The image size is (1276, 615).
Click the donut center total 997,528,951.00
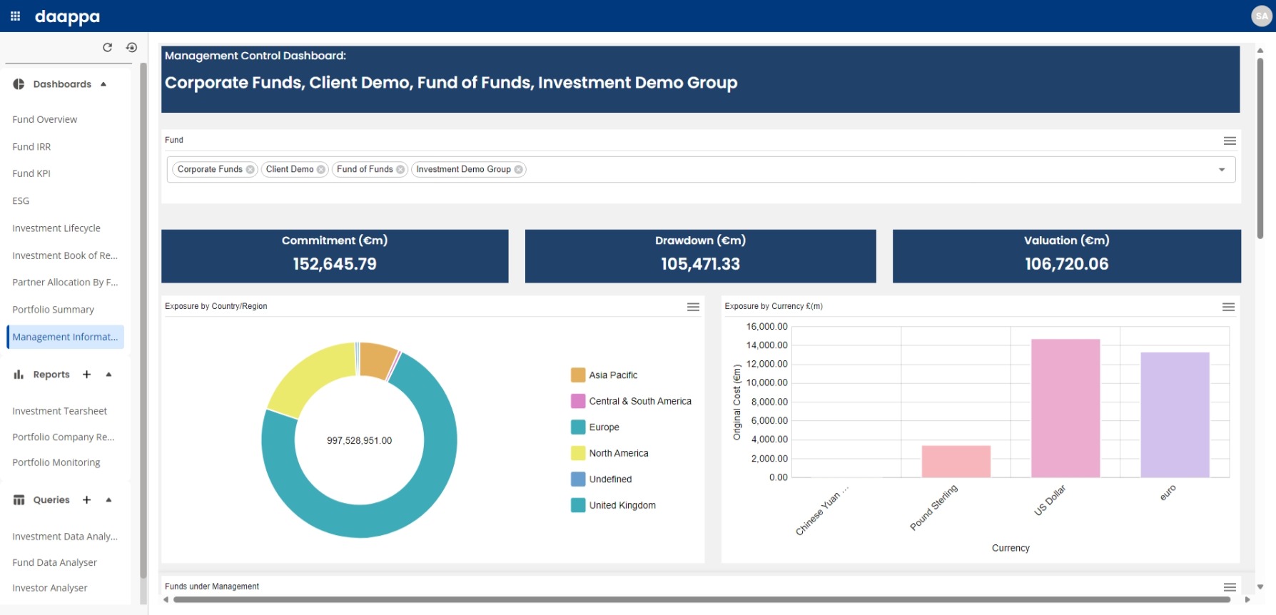click(x=360, y=441)
